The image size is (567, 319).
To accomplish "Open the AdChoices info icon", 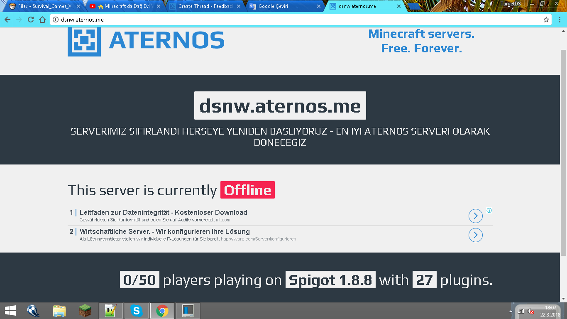I will pyautogui.click(x=489, y=210).
